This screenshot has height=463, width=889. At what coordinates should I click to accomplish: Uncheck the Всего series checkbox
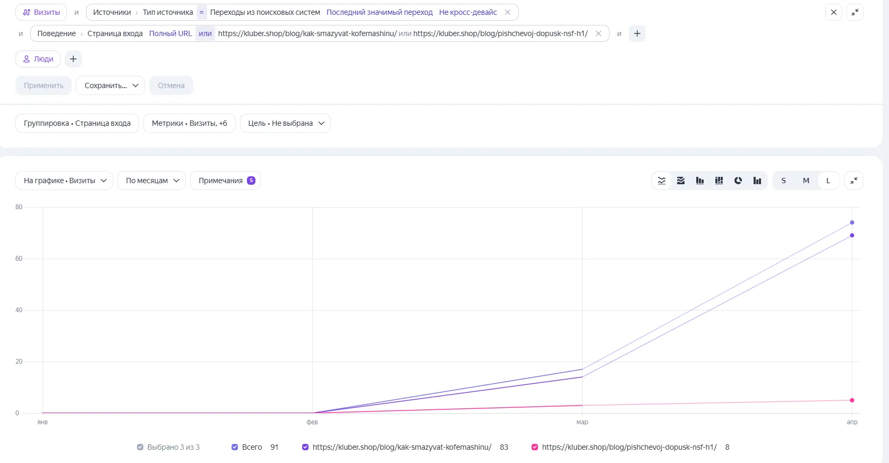[x=235, y=447]
